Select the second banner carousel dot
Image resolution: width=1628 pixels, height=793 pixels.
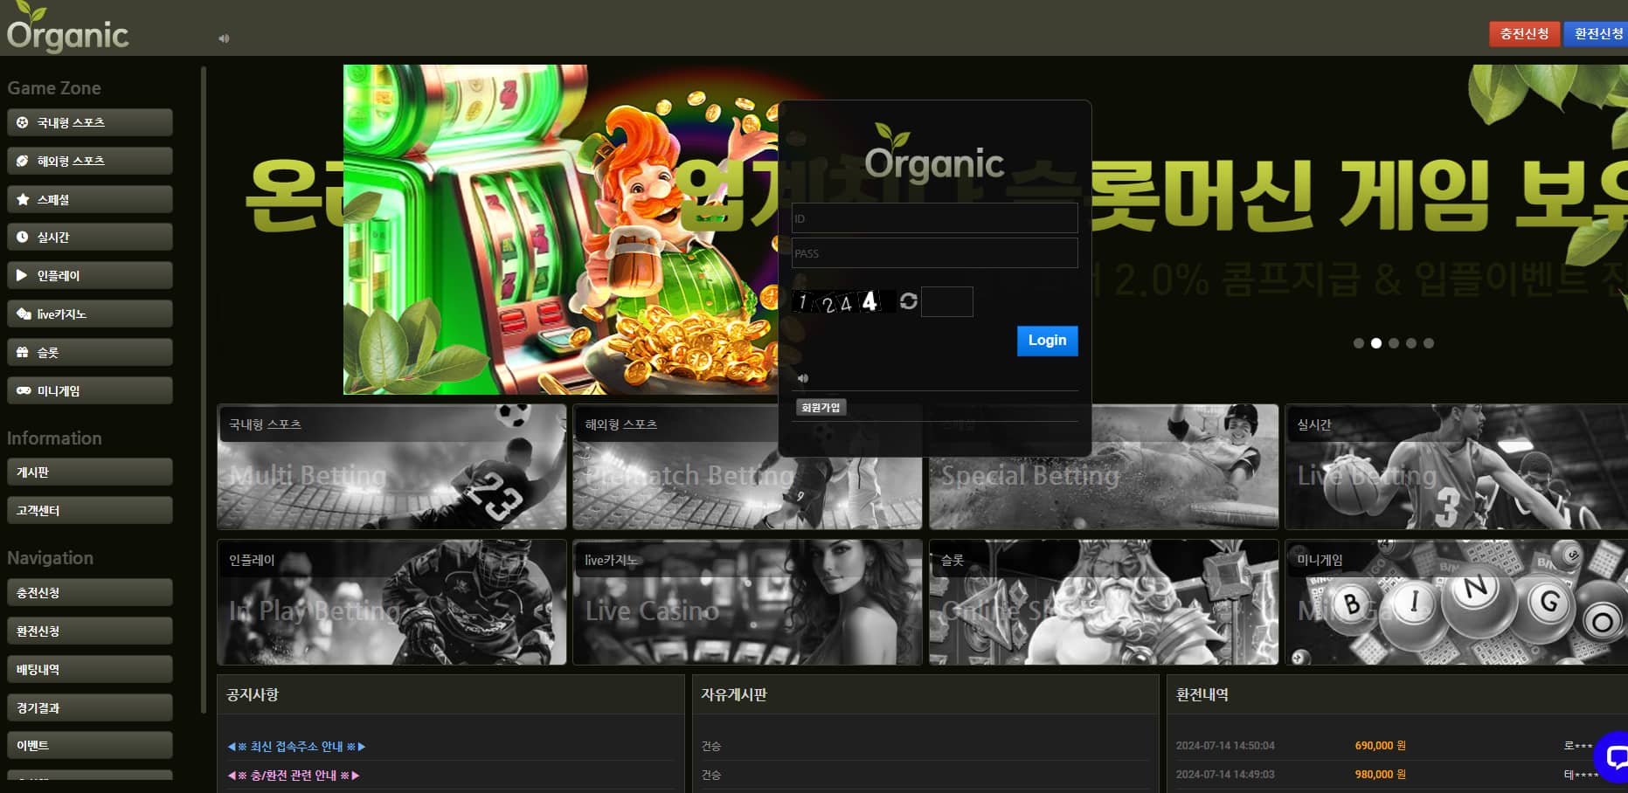tap(1376, 343)
